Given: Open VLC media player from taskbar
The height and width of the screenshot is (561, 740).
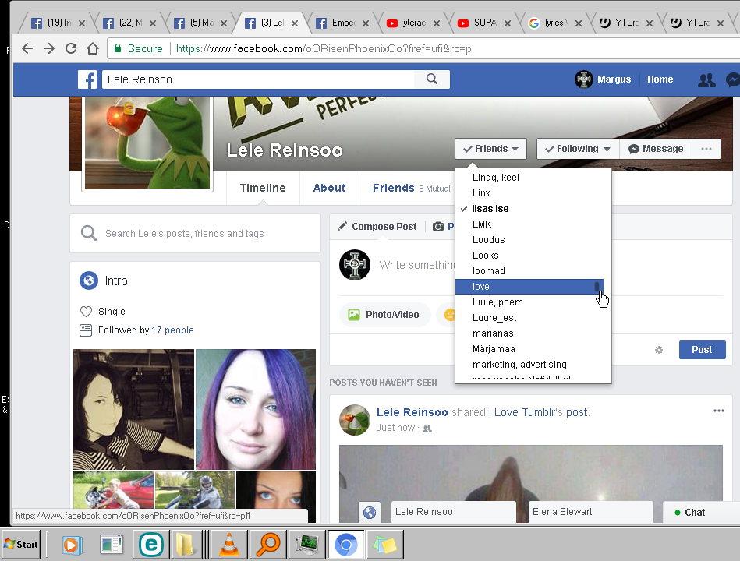Looking at the screenshot, I should point(229,544).
